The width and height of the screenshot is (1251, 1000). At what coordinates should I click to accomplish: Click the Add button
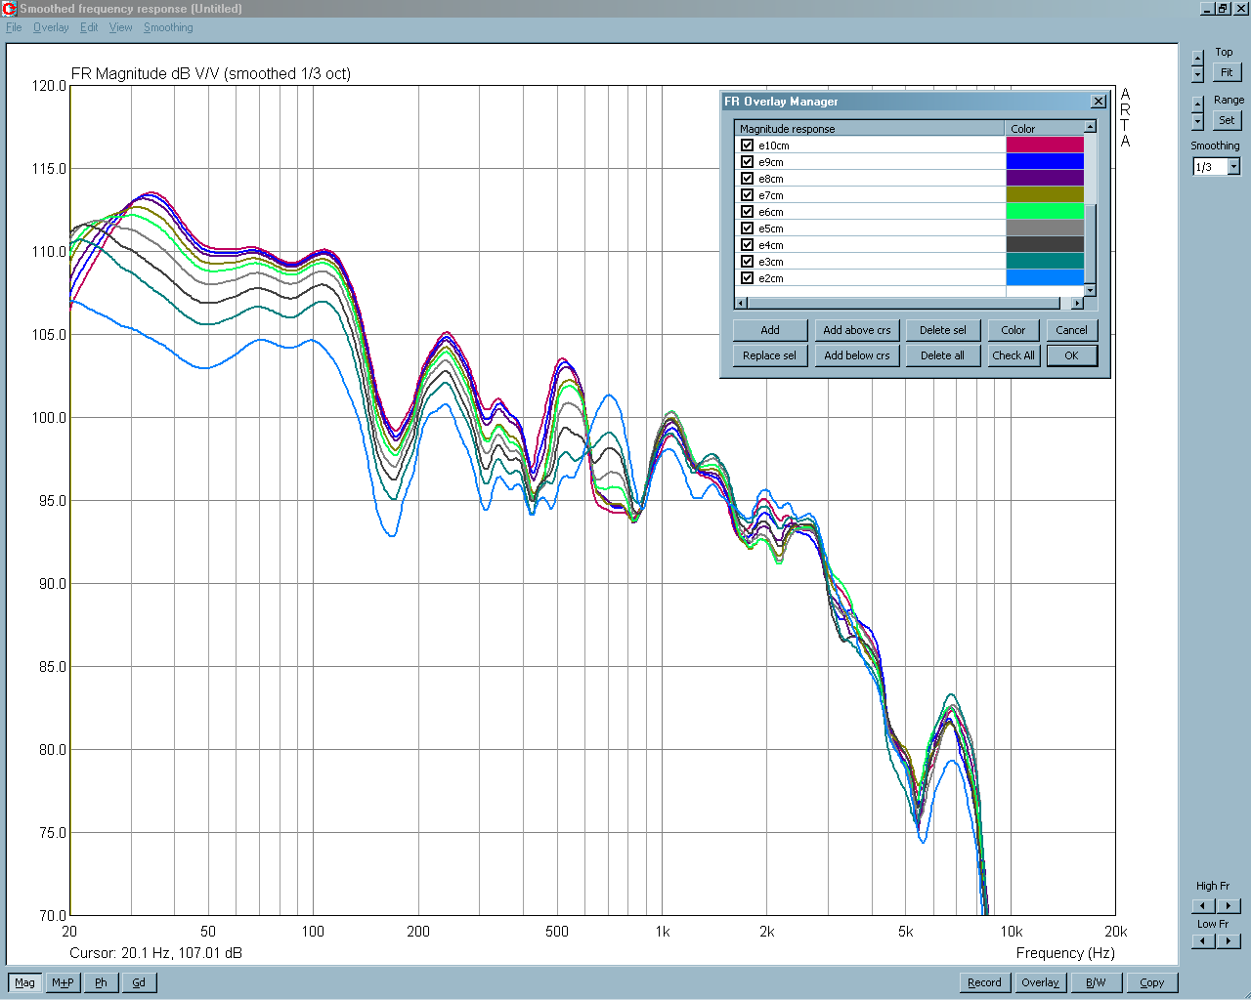pos(770,330)
